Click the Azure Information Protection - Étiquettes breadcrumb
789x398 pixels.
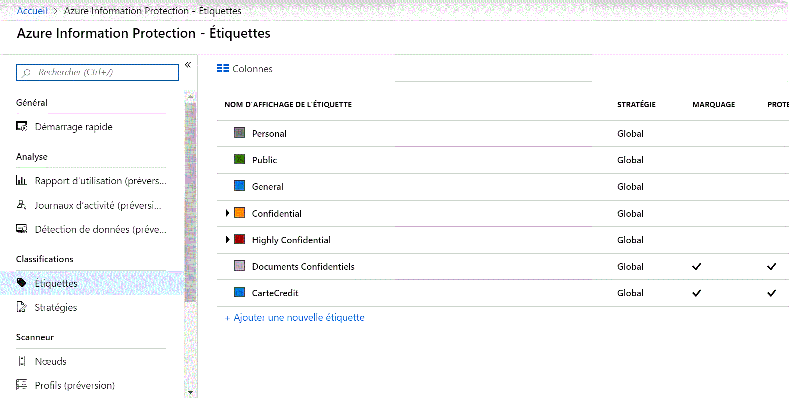click(152, 11)
